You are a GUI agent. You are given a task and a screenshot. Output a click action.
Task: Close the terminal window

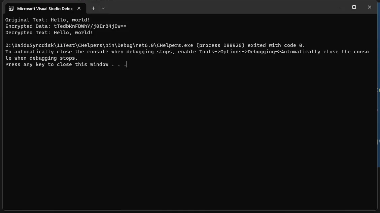pos(369,7)
